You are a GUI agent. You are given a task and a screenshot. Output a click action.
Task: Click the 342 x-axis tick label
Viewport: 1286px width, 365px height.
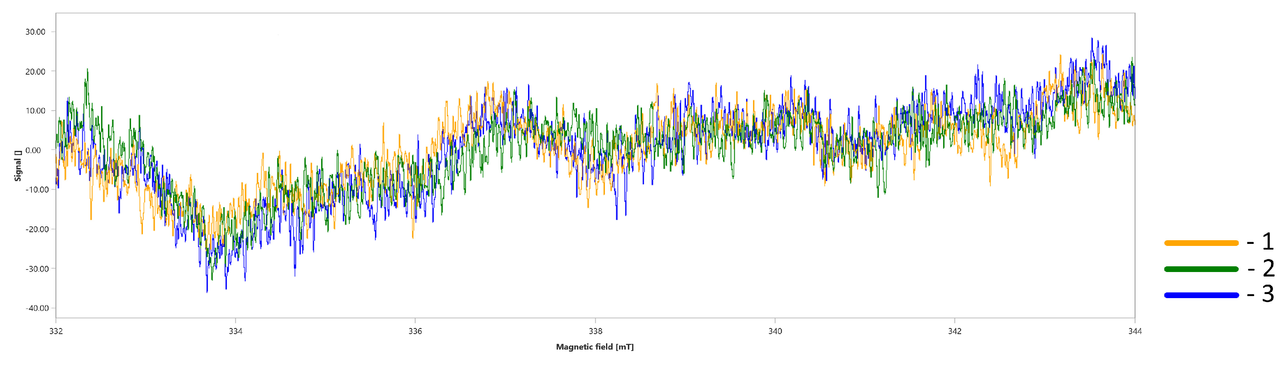point(955,331)
